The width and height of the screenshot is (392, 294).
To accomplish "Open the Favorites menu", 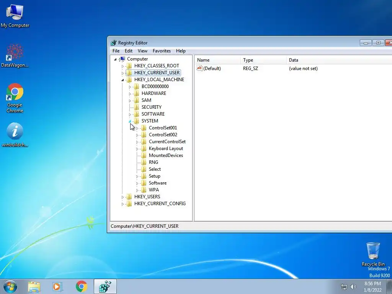I will point(162,51).
